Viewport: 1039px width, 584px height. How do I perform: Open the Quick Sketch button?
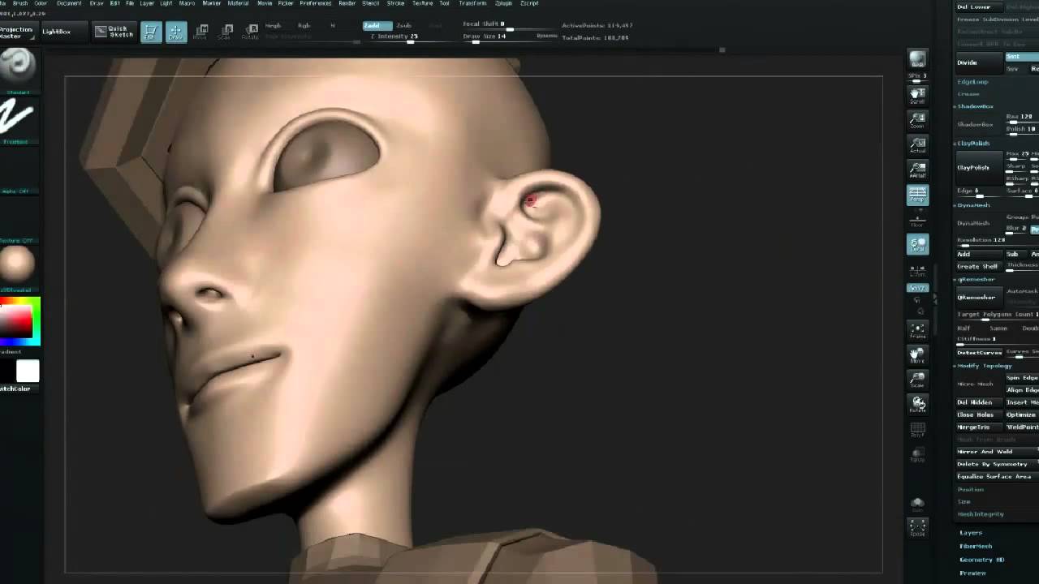coord(114,32)
